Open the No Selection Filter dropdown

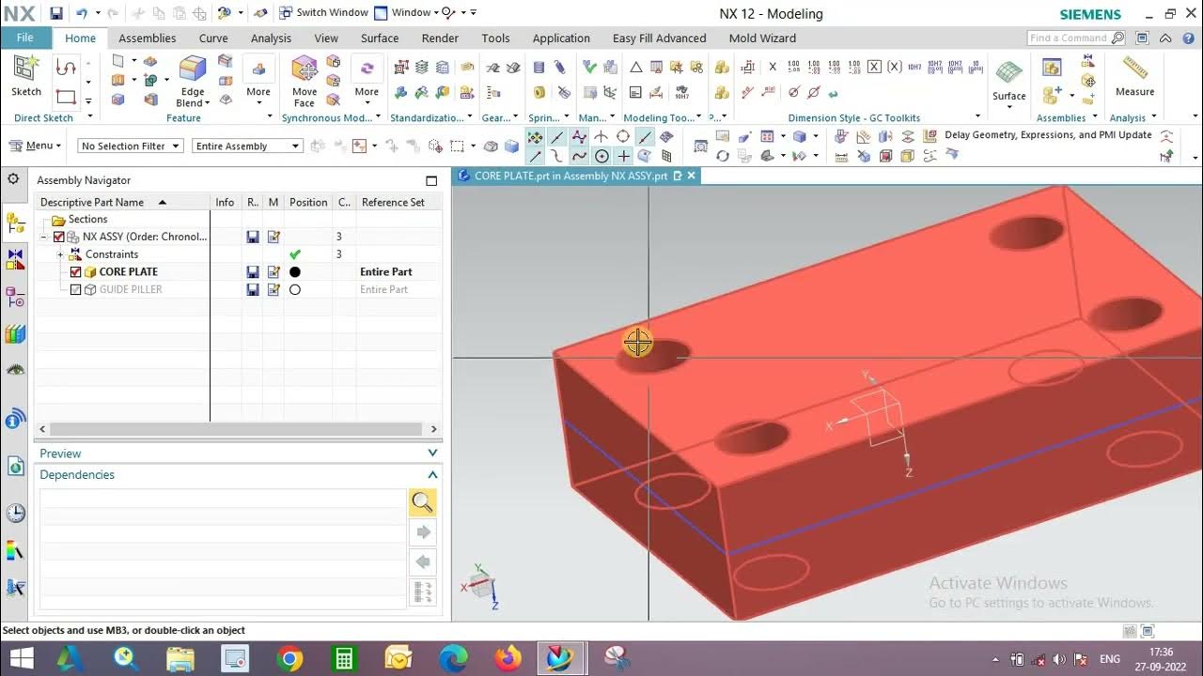click(x=130, y=146)
